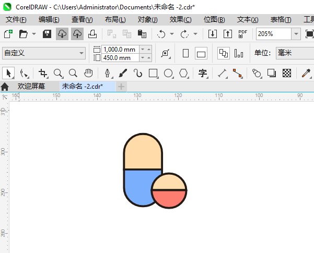Viewport: 314px width, 253px height.
Task: Switch to the 欢迎屏幕 tab
Action: click(x=31, y=86)
